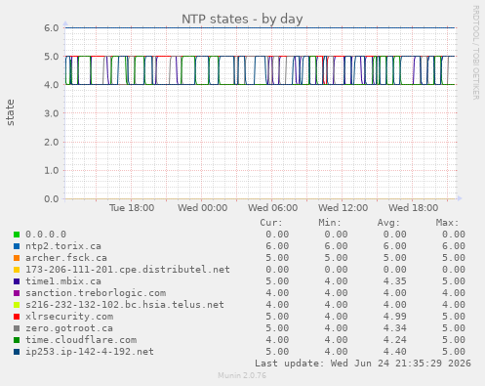Click the xlrsecurity.com red legend swatch
This screenshot has width=485, height=386.
tap(17, 317)
